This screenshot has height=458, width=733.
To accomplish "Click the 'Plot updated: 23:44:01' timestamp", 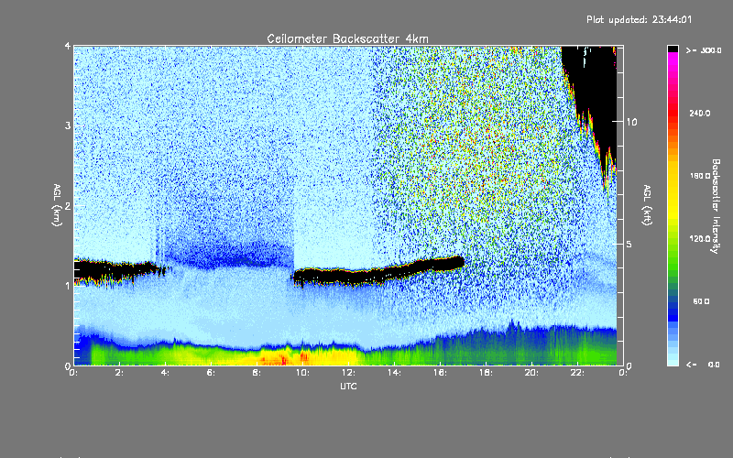I will pyautogui.click(x=639, y=19).
